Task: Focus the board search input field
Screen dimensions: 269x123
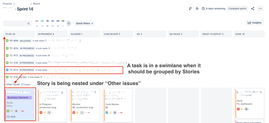Action: coord(18,23)
